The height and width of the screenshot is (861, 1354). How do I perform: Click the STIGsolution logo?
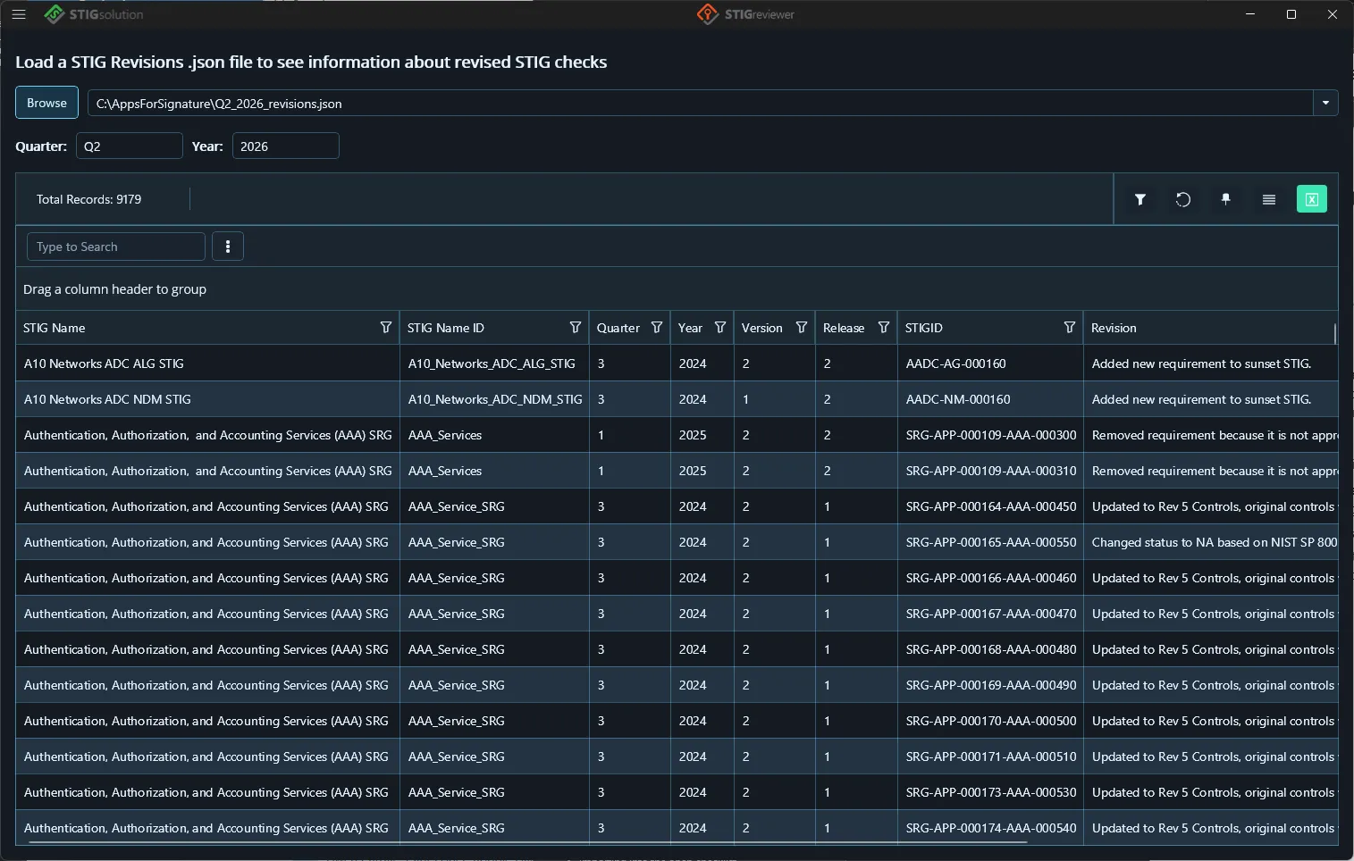click(94, 14)
